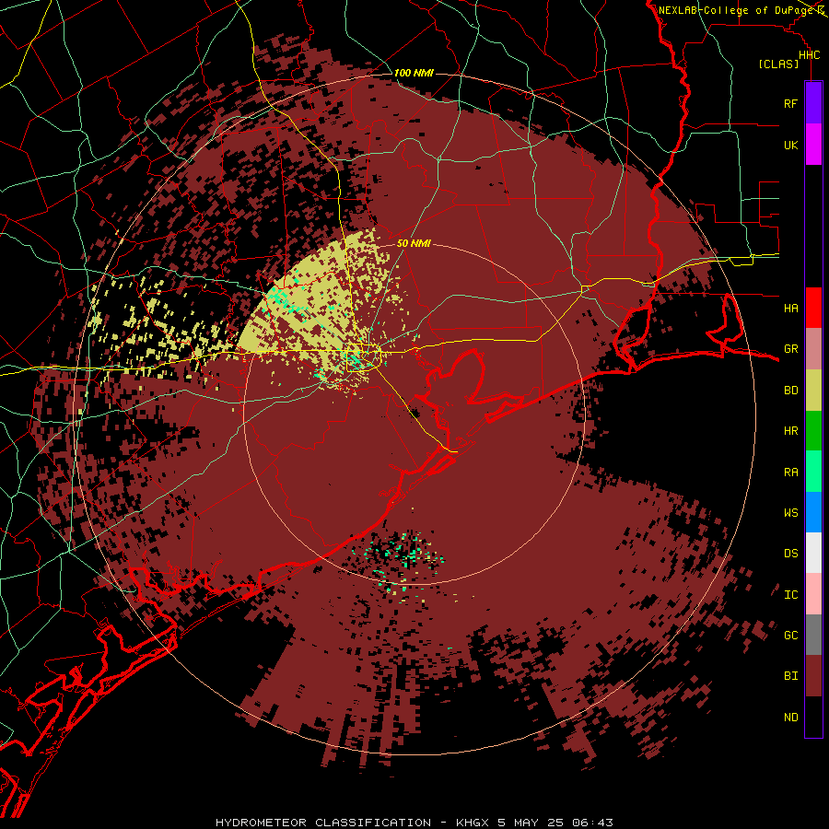Click the ND black legend swatch
Screen dimensions: 829x829
point(813,717)
